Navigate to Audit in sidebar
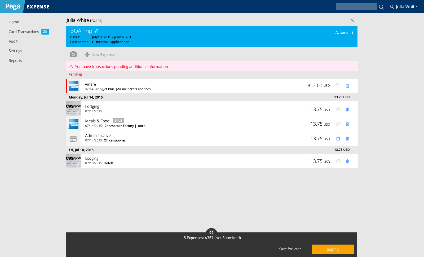This screenshot has height=257, width=424. pos(13,41)
